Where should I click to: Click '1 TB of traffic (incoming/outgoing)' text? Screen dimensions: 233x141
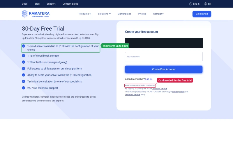coord(47,62)
